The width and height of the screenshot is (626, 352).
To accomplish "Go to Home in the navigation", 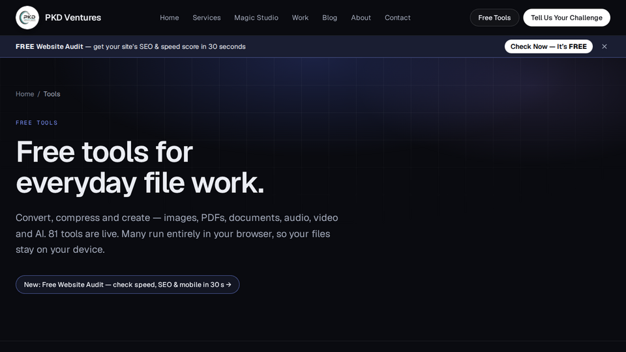I will point(170,18).
